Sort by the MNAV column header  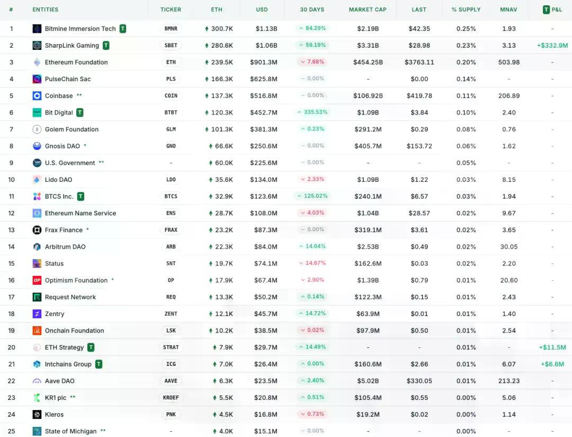[508, 10]
